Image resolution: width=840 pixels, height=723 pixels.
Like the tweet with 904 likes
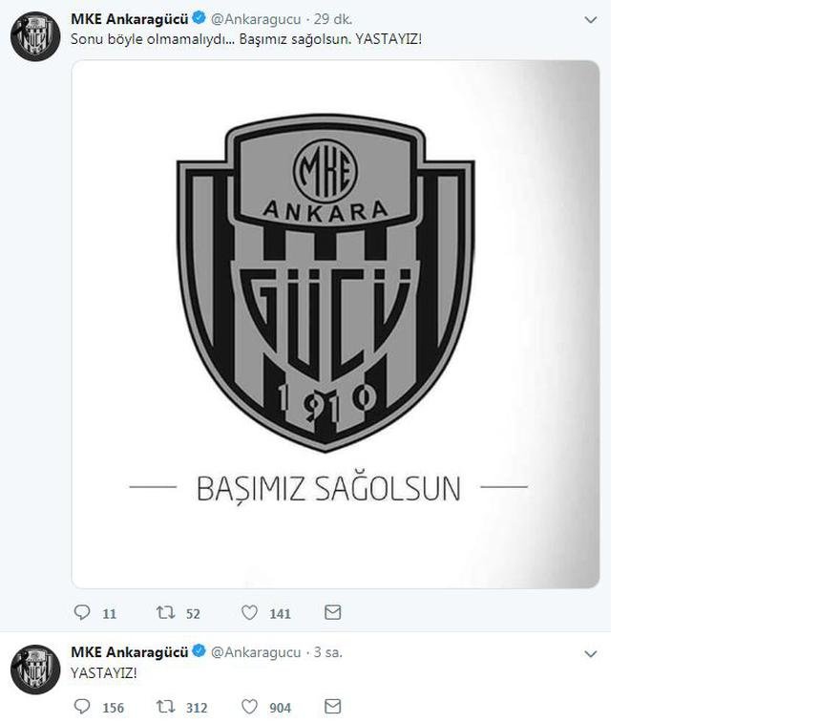point(250,707)
